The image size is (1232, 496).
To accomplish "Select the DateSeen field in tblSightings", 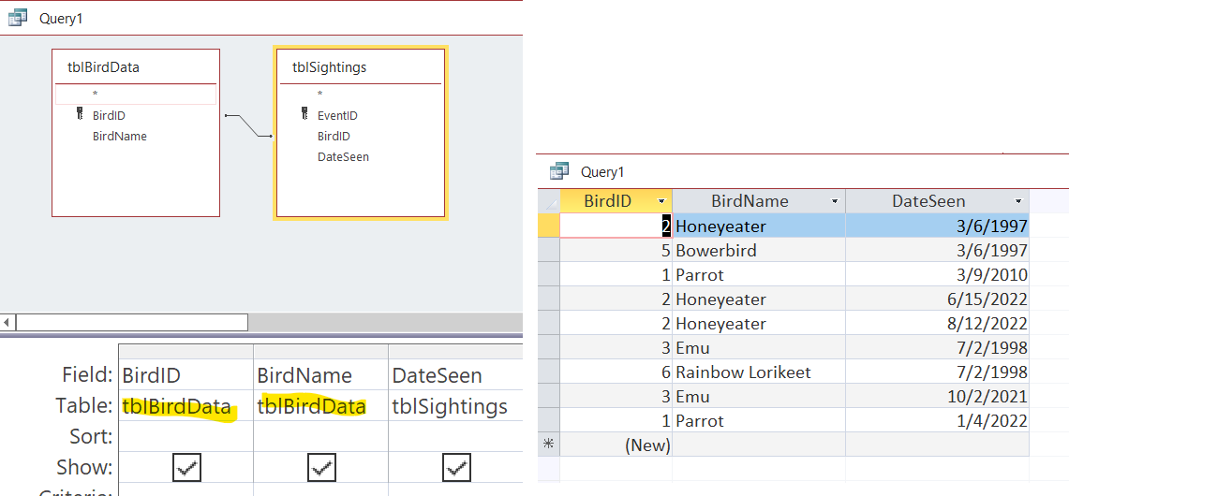I will (x=343, y=157).
